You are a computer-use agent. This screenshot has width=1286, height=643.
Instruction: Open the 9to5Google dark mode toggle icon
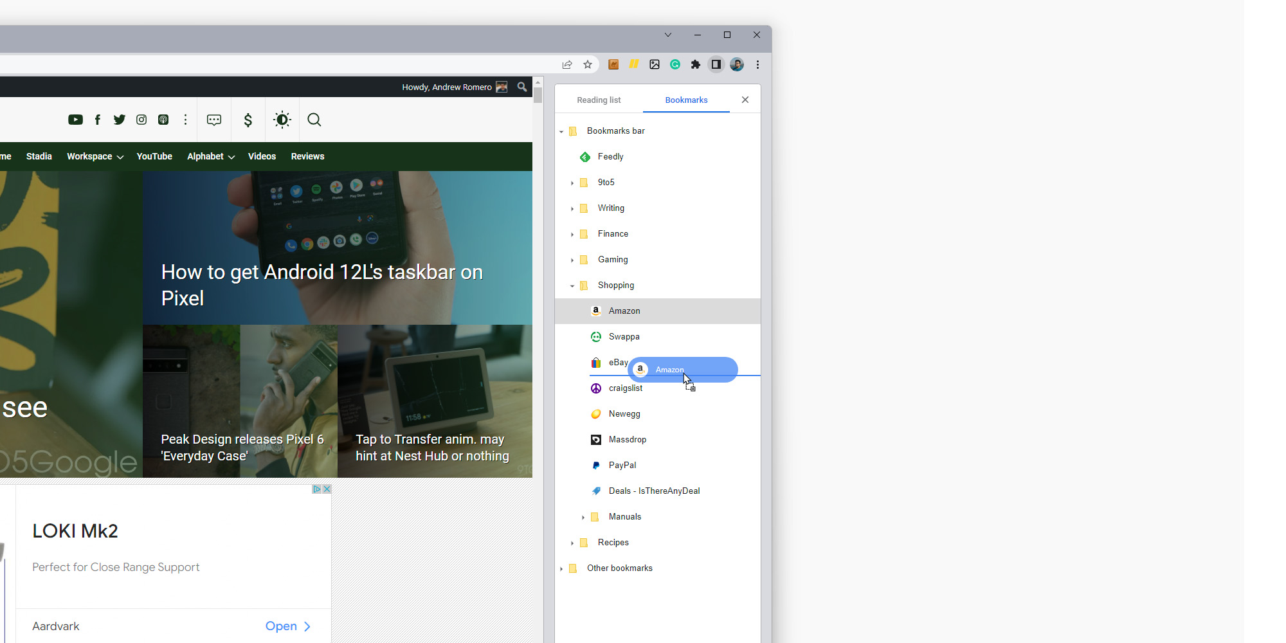coord(282,120)
